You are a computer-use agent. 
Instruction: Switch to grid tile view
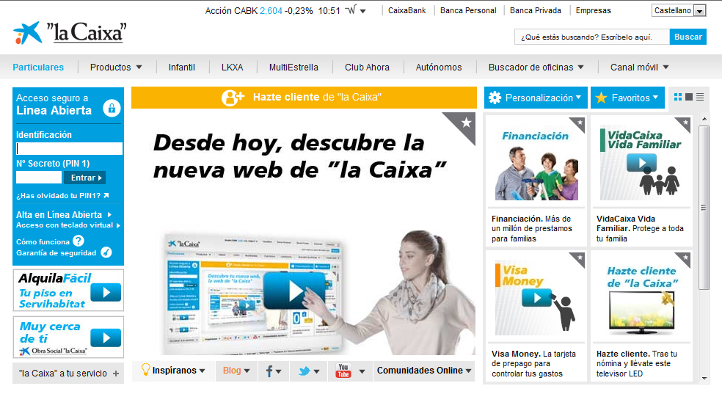tap(678, 98)
